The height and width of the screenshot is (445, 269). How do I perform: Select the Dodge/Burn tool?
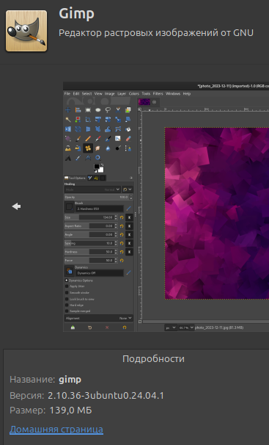[x=118, y=148]
